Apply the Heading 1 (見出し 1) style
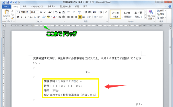Viewport: 173px width, 107px height. click(138, 14)
